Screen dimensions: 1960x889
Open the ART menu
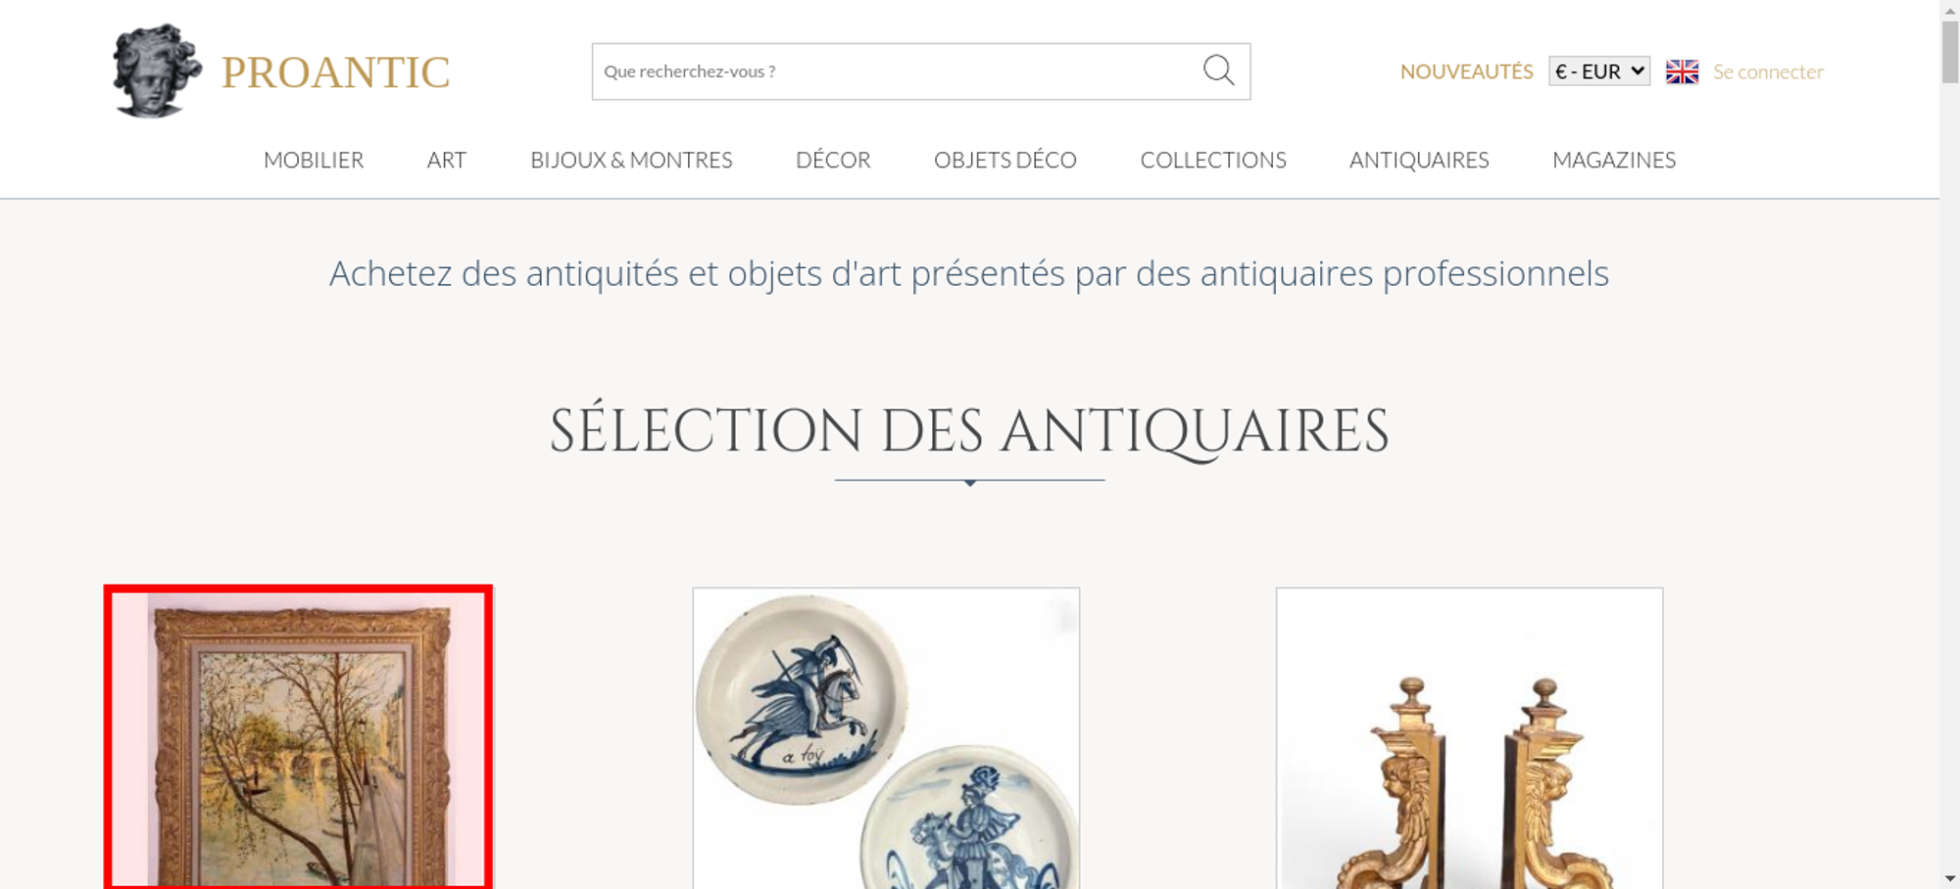click(x=447, y=160)
